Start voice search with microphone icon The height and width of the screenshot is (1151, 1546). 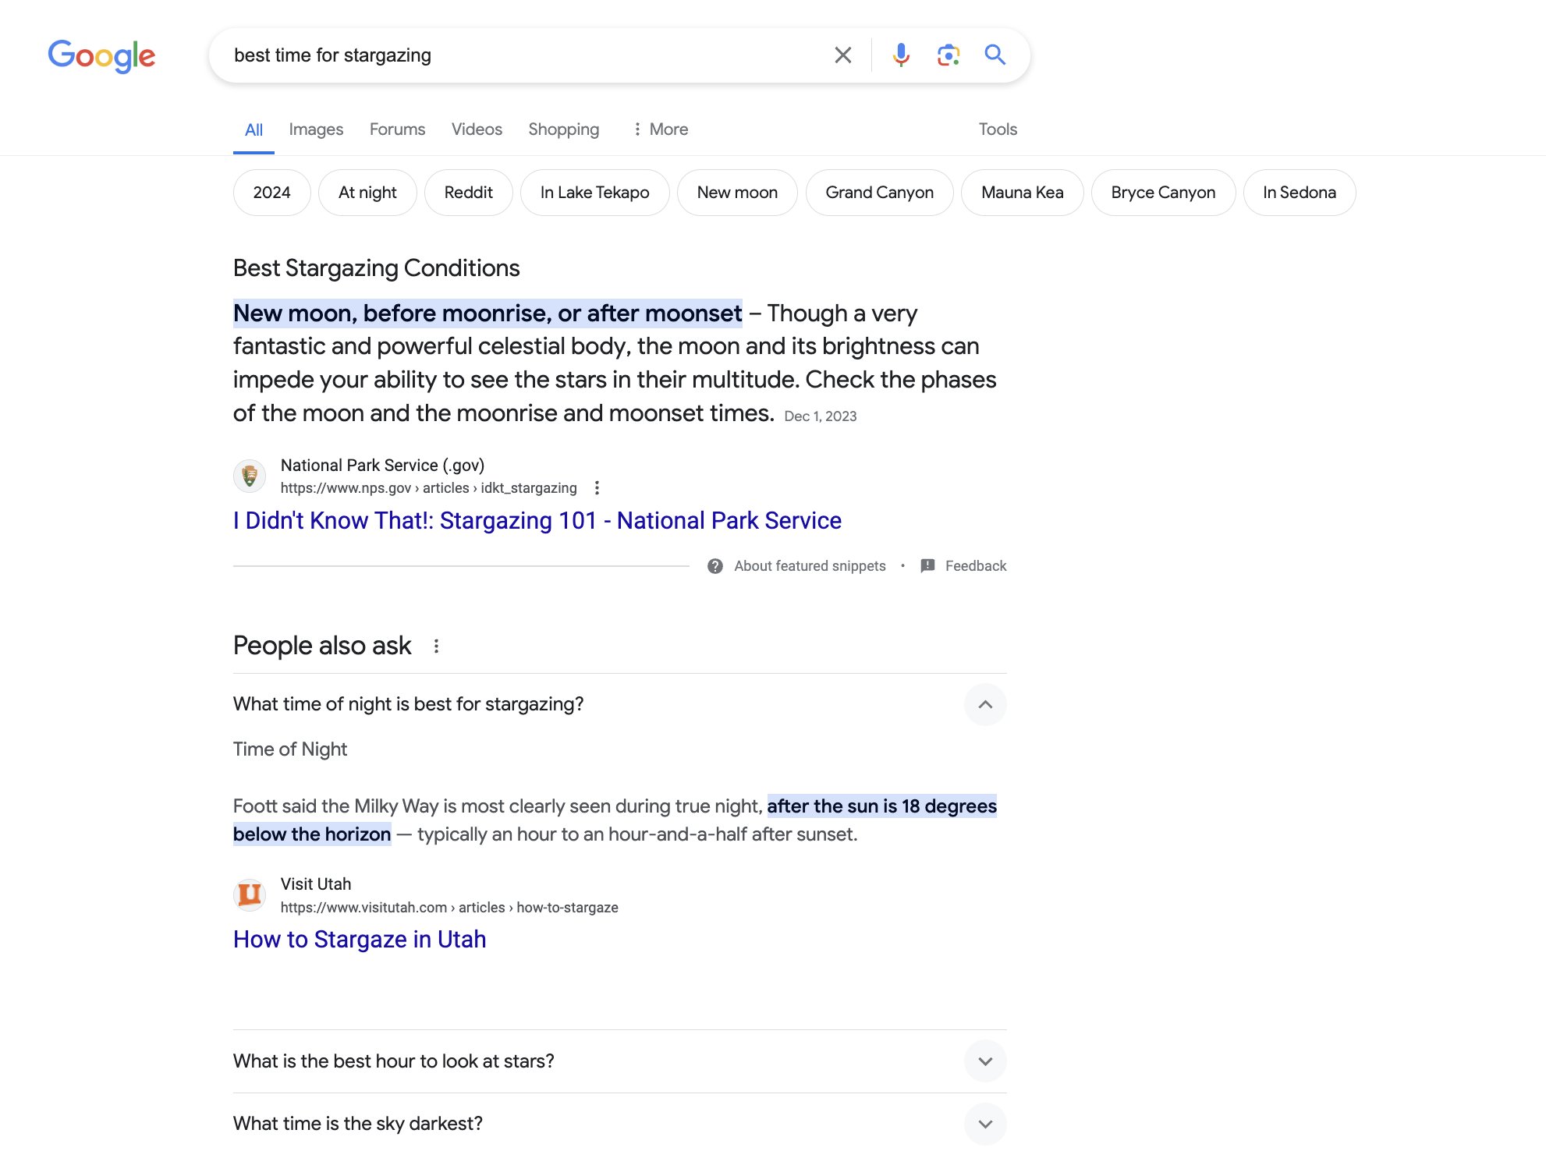[901, 55]
